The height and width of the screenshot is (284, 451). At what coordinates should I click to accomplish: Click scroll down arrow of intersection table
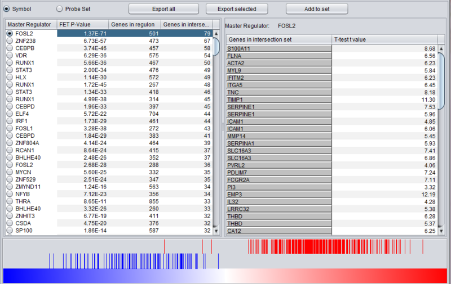click(441, 231)
